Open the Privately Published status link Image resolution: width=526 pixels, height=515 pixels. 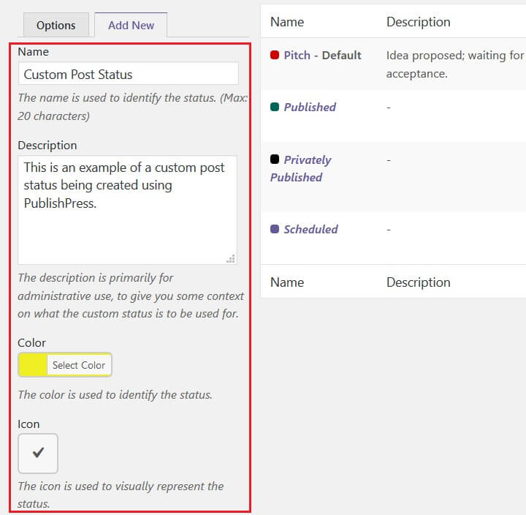[x=300, y=168]
